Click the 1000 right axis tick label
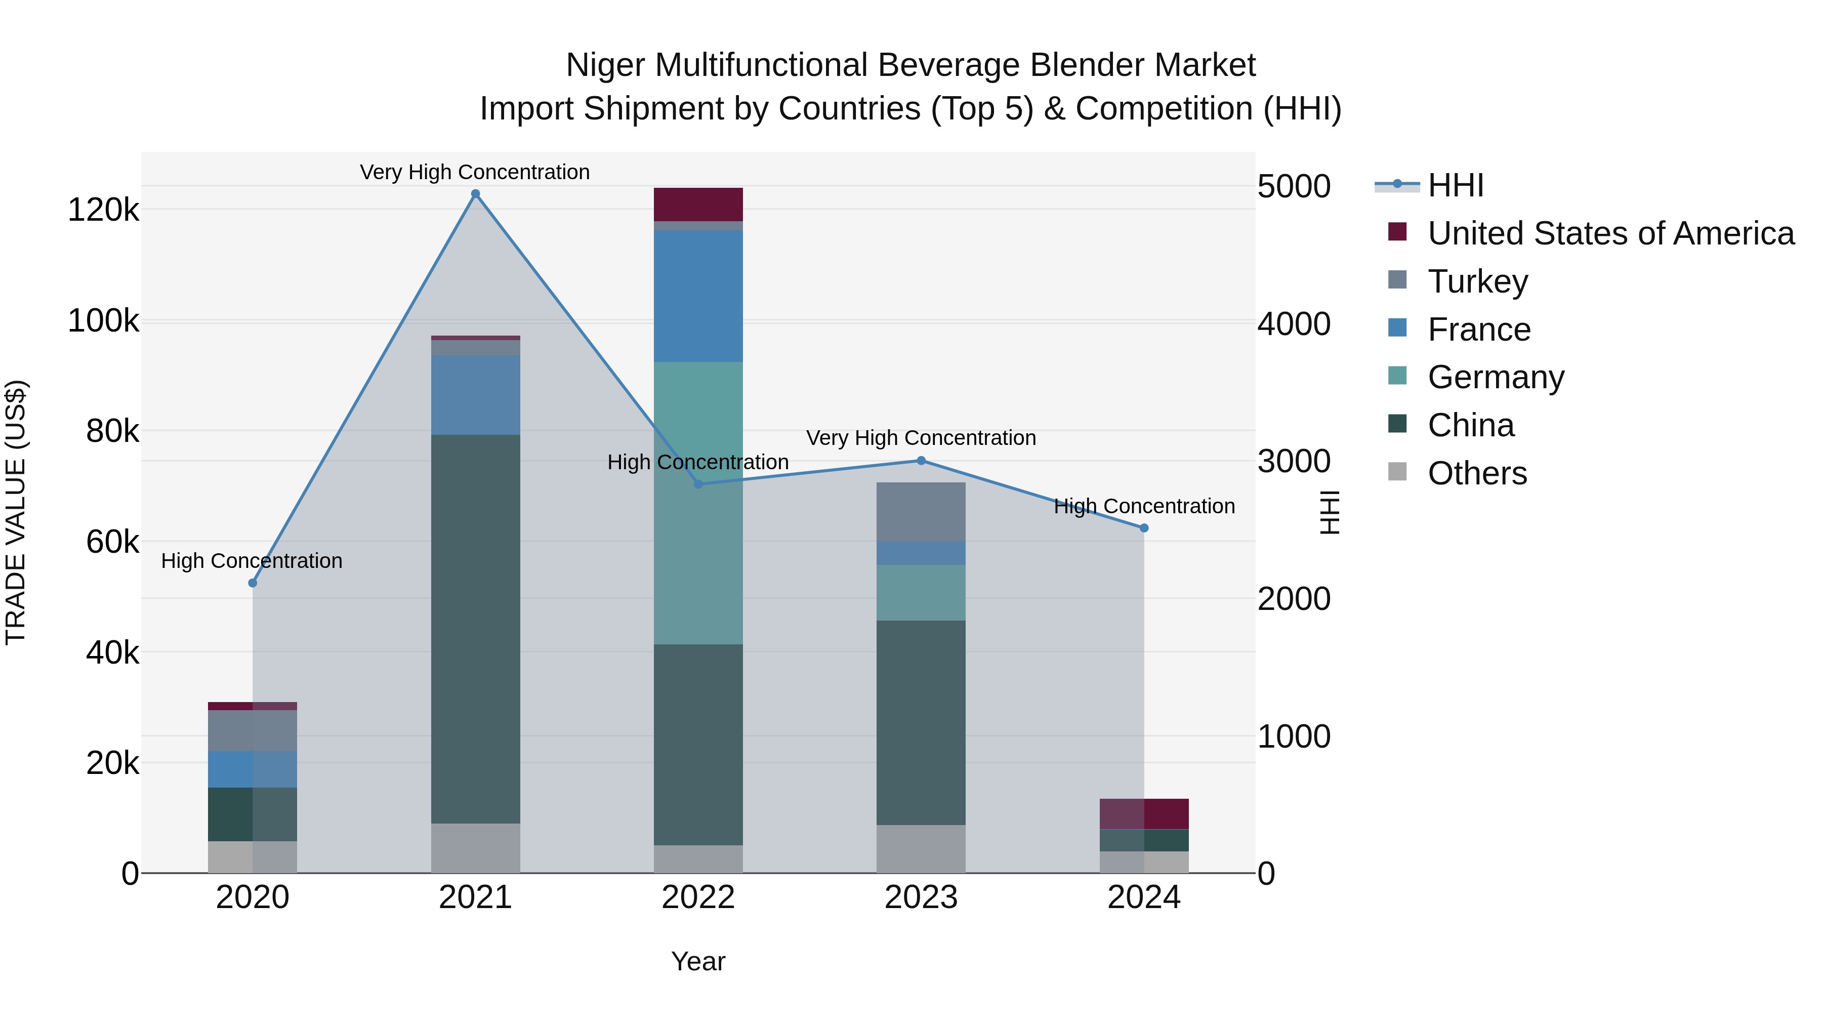 (1294, 736)
